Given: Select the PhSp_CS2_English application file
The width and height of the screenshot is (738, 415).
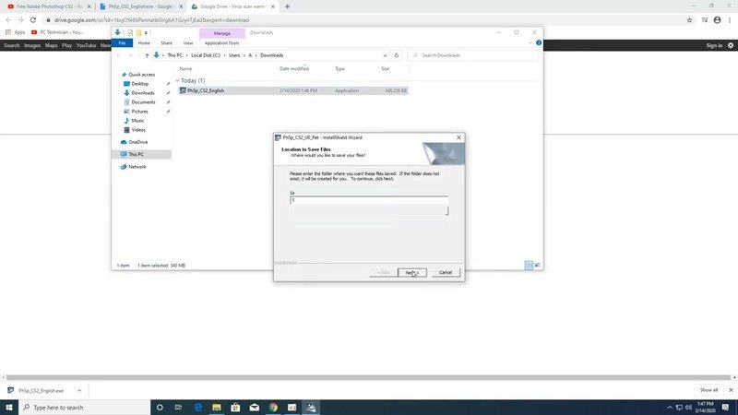Looking at the screenshot, I should coord(205,90).
